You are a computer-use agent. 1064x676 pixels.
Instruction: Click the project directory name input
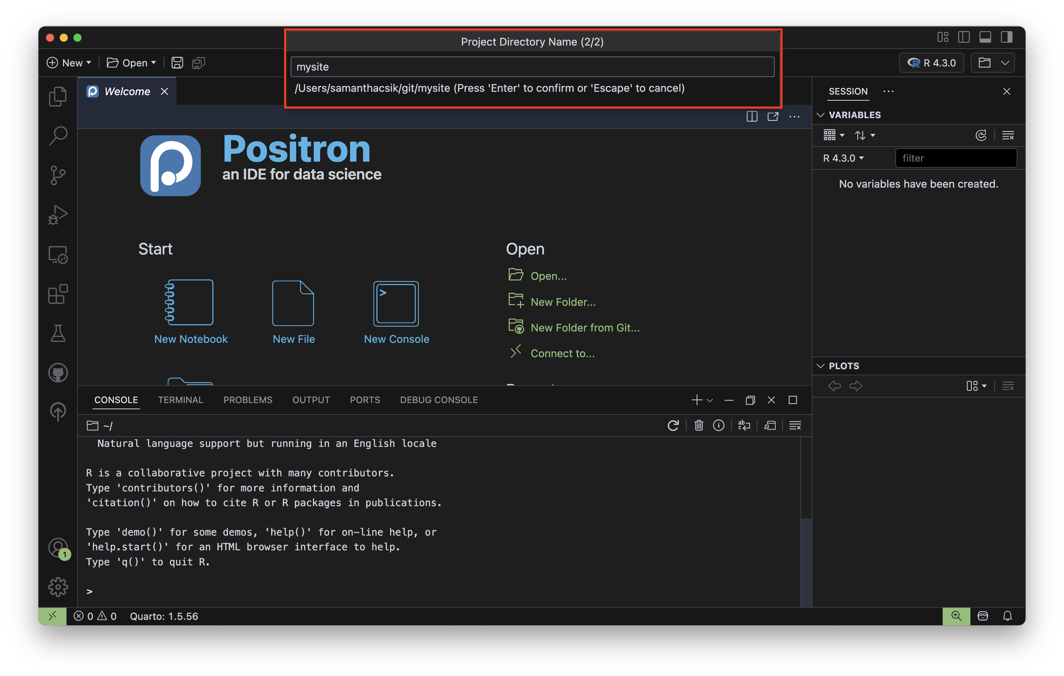click(532, 67)
